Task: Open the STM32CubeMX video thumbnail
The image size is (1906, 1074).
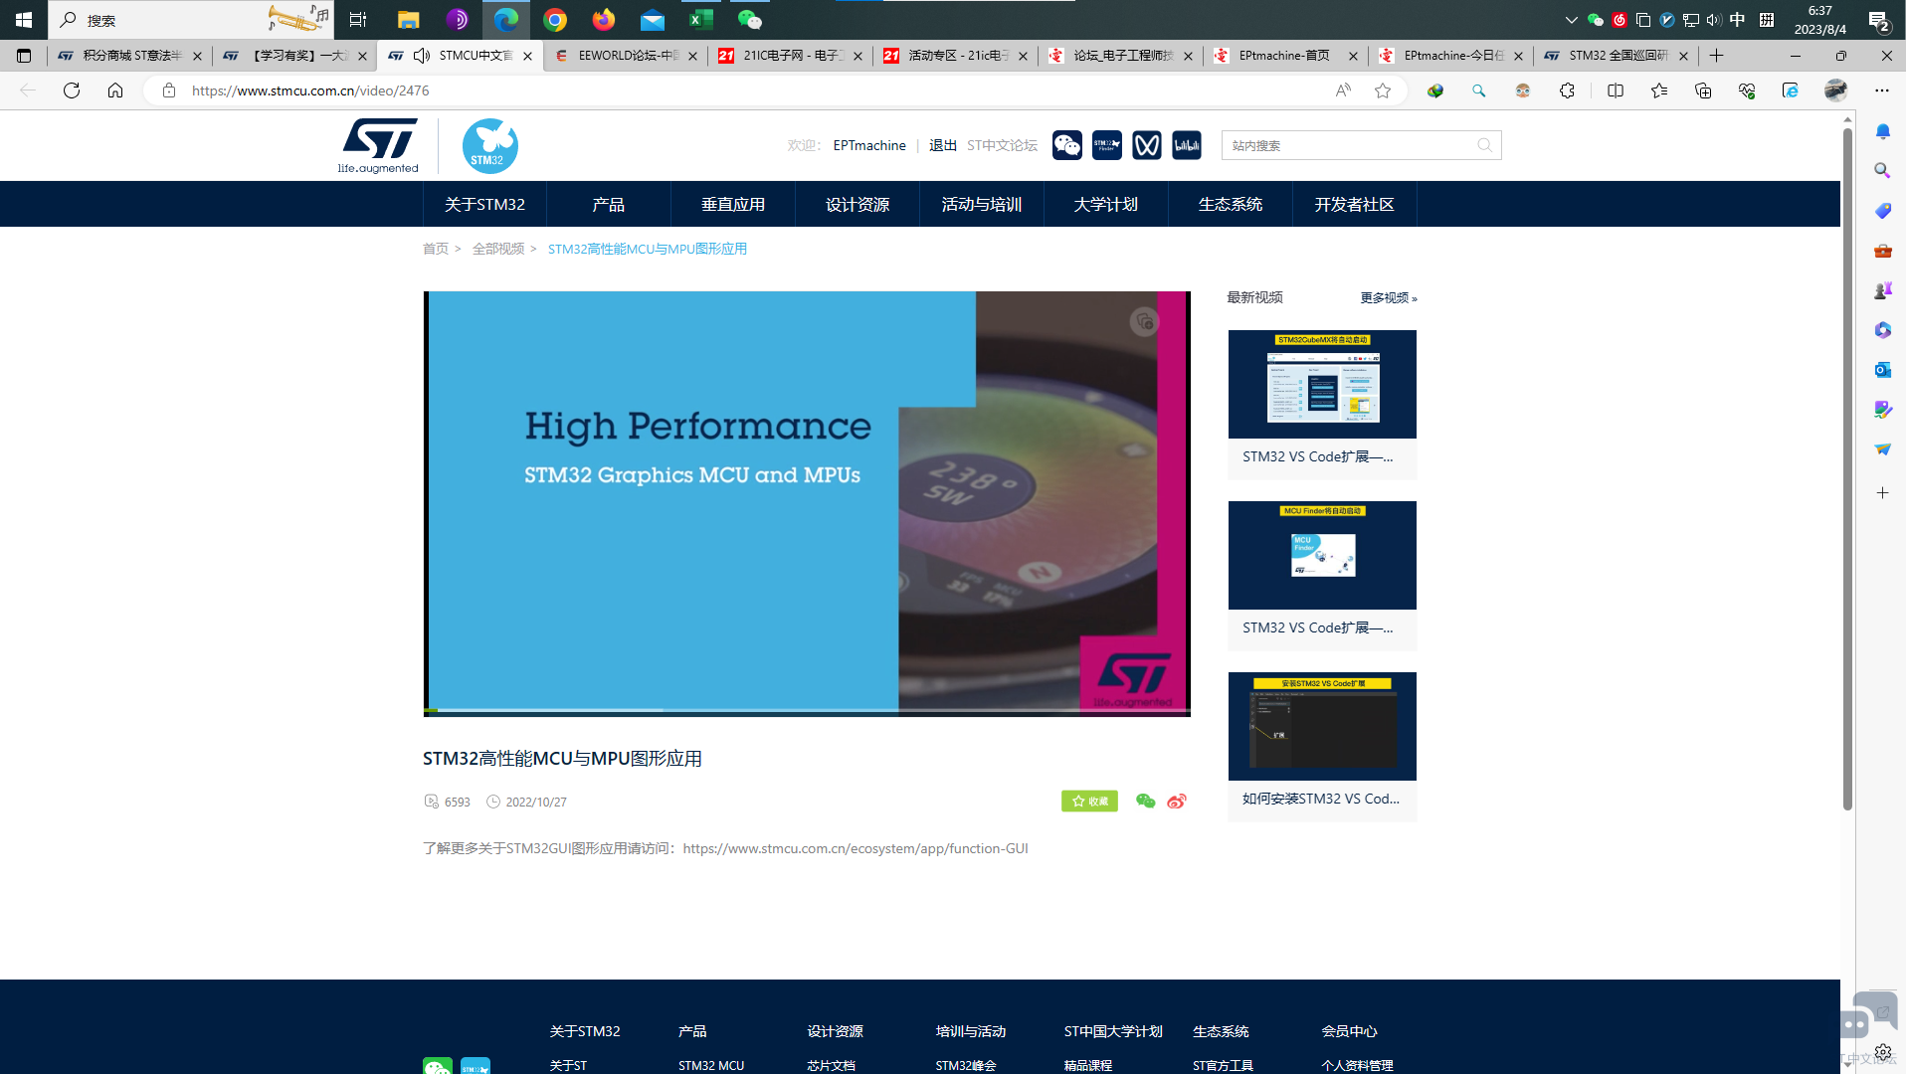Action: click(x=1322, y=384)
